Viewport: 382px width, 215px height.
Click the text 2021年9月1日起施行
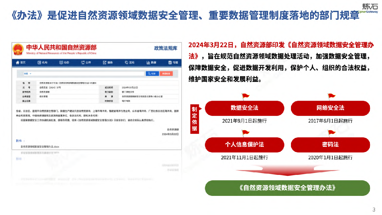coord(244,121)
